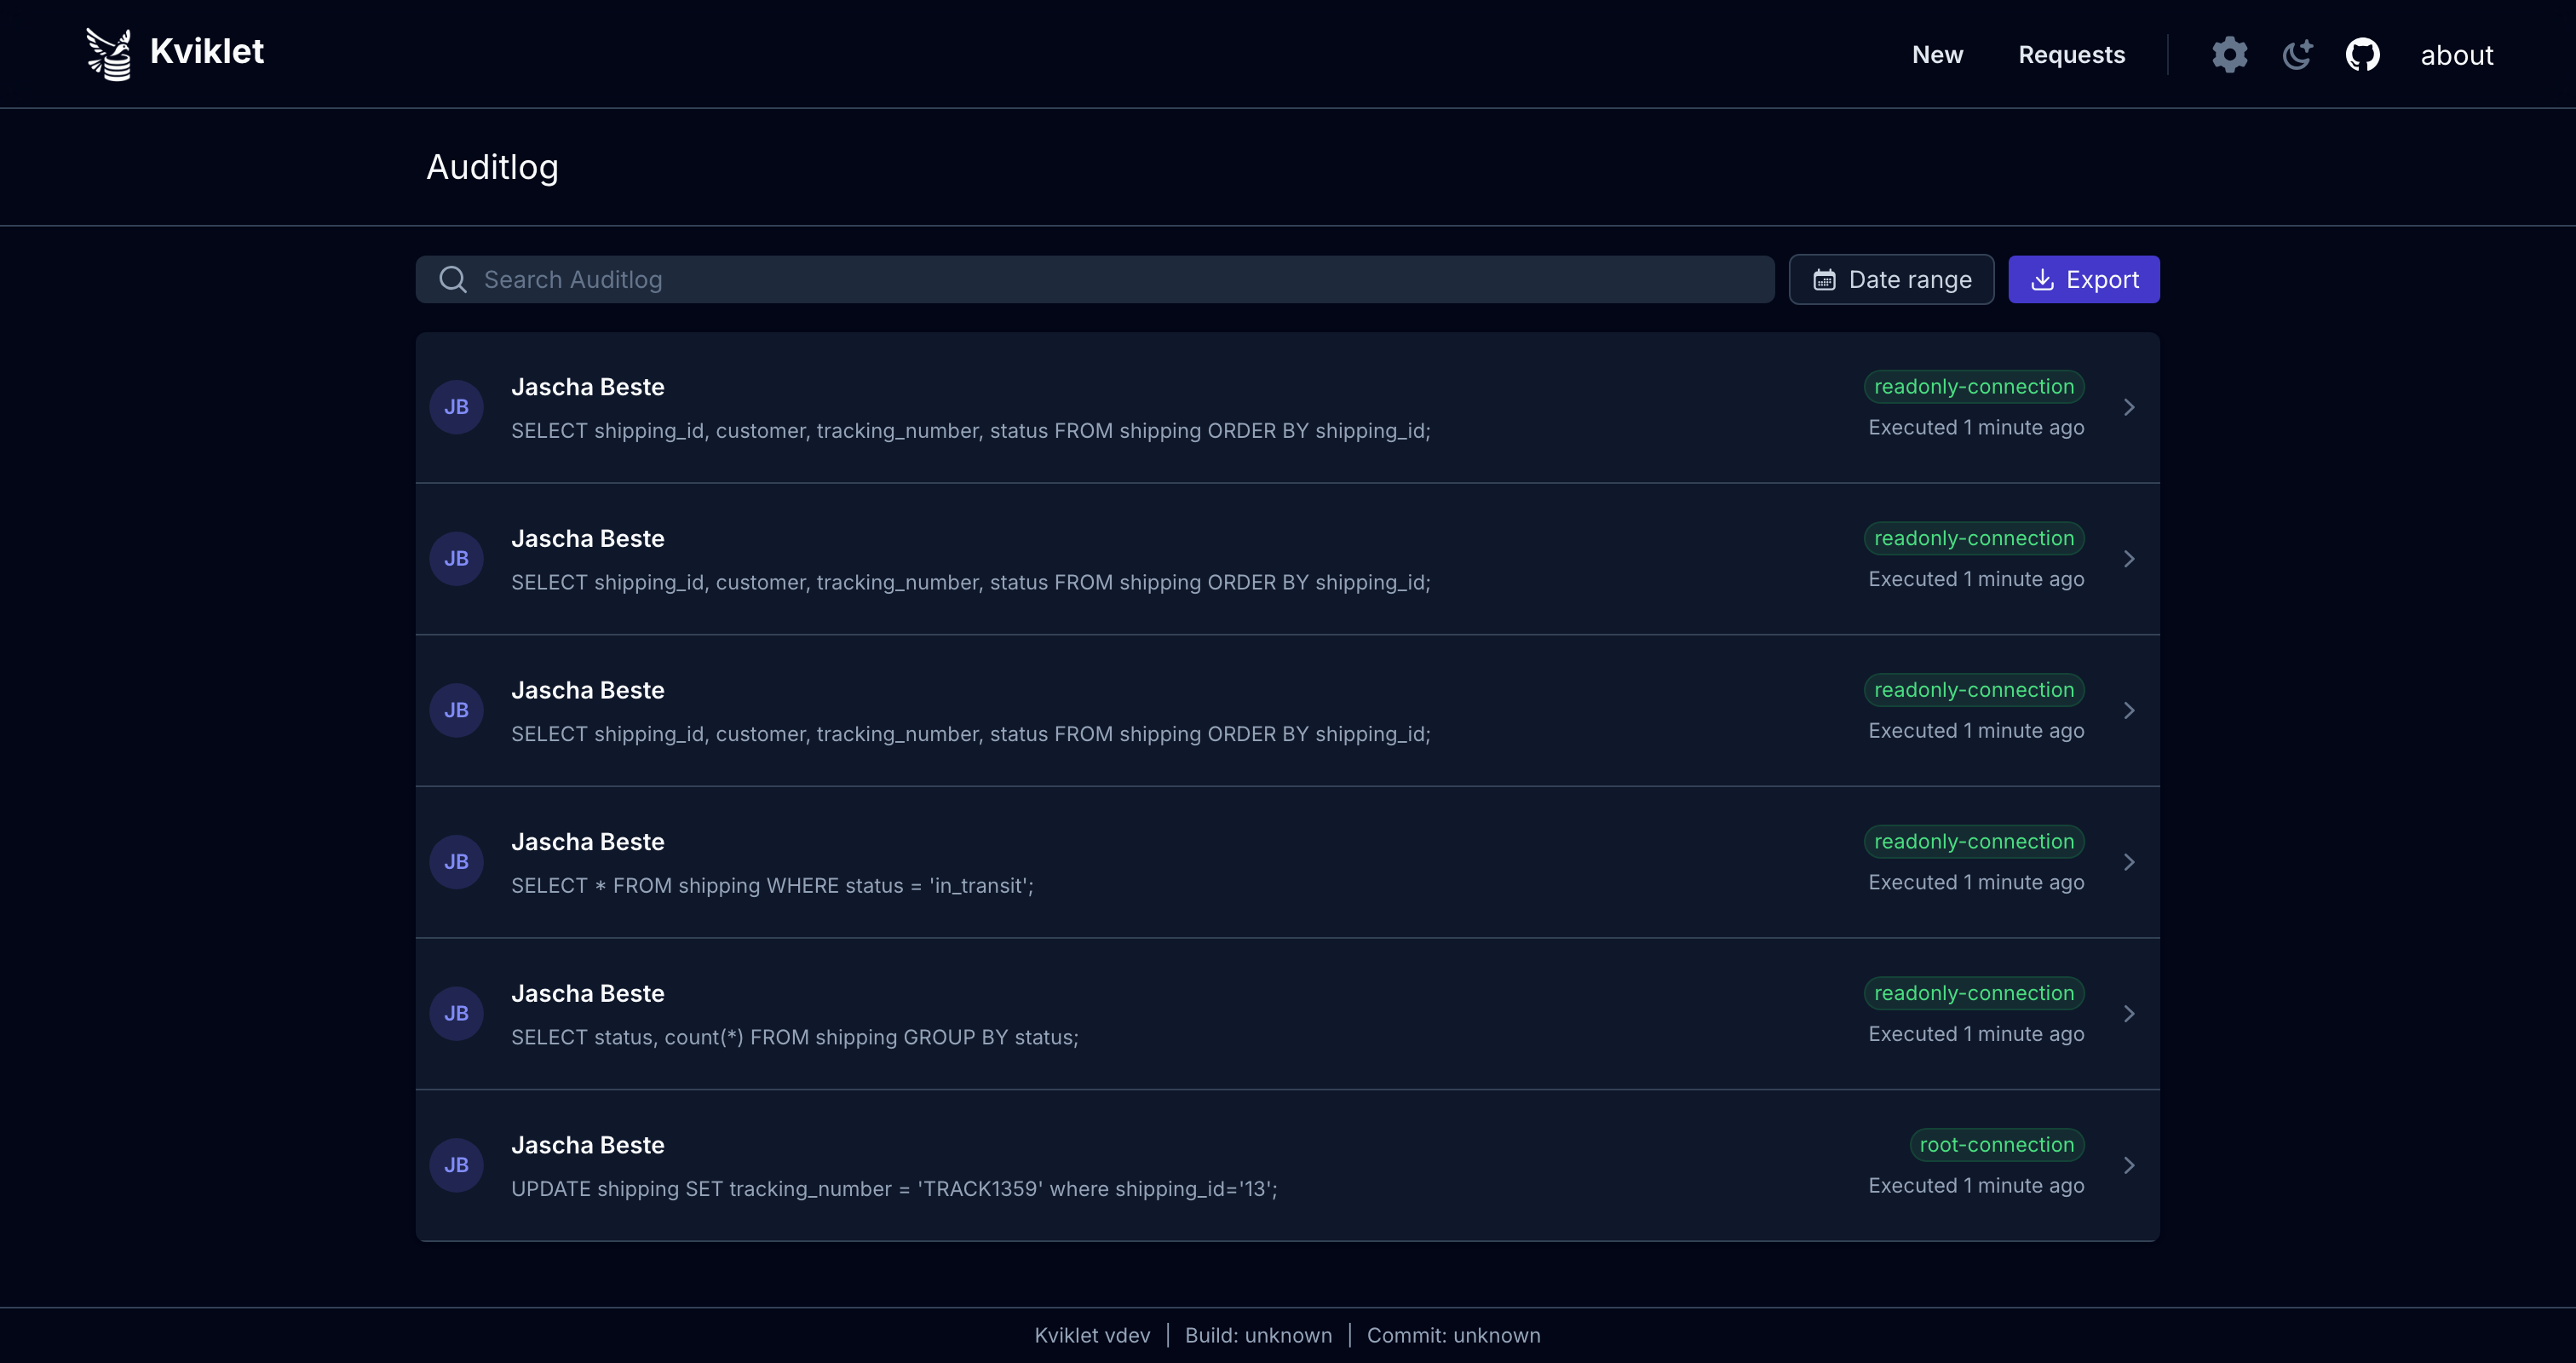Click the root-connection badge
This screenshot has height=1363, width=2576.
pyautogui.click(x=1996, y=1145)
